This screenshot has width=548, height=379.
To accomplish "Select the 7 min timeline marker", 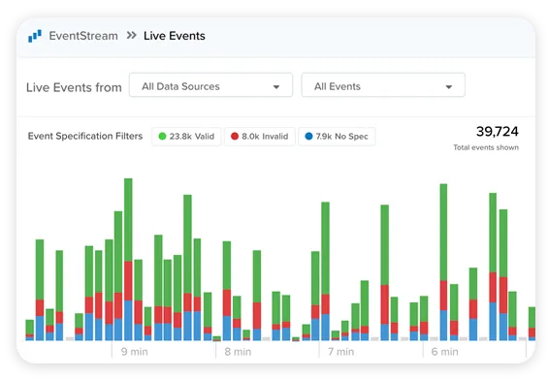I will tap(340, 352).
